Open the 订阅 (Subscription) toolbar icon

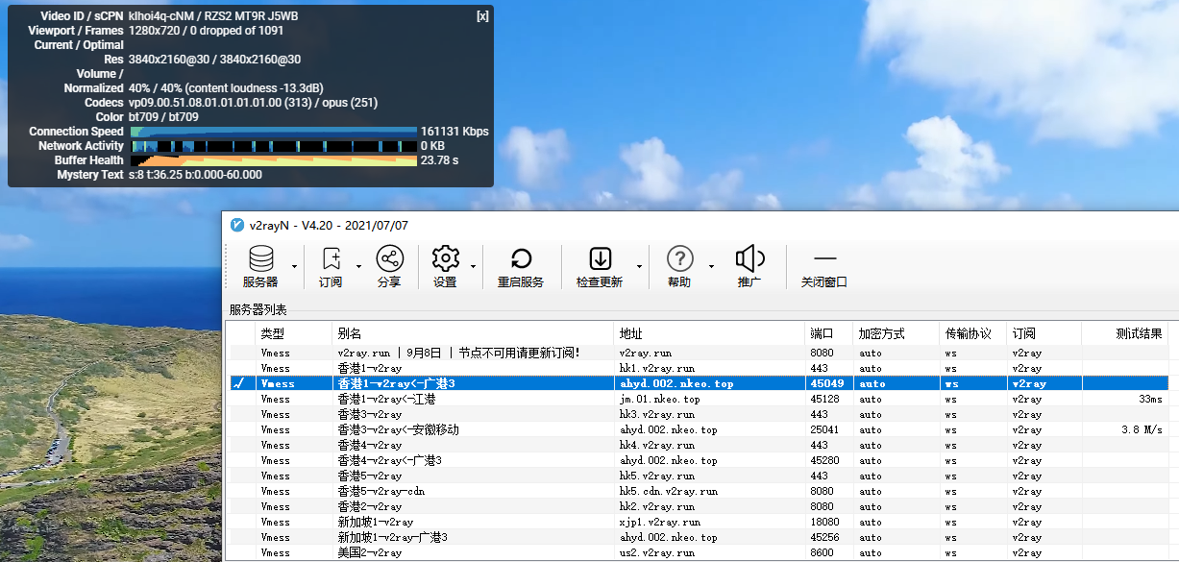tap(331, 267)
